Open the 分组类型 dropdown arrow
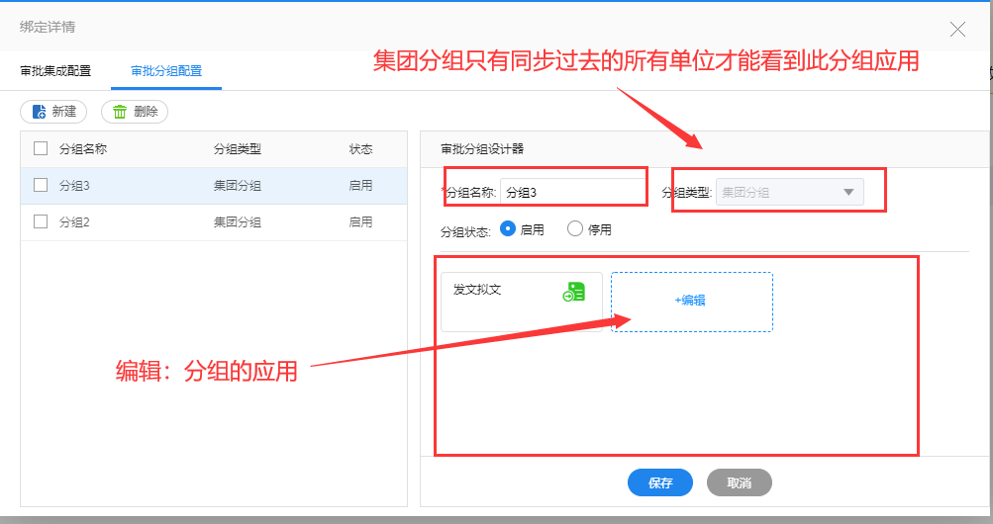This screenshot has height=524, width=993. point(848,192)
